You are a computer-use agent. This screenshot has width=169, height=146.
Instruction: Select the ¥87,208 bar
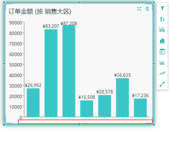coord(69,71)
